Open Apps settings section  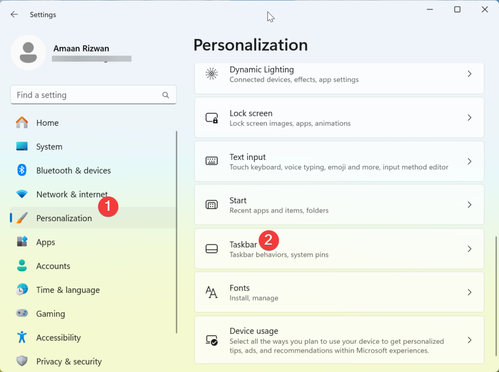coord(93,242)
